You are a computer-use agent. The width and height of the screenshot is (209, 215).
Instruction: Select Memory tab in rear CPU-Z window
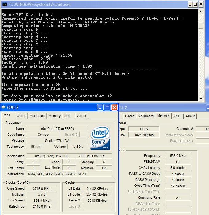click(163, 115)
